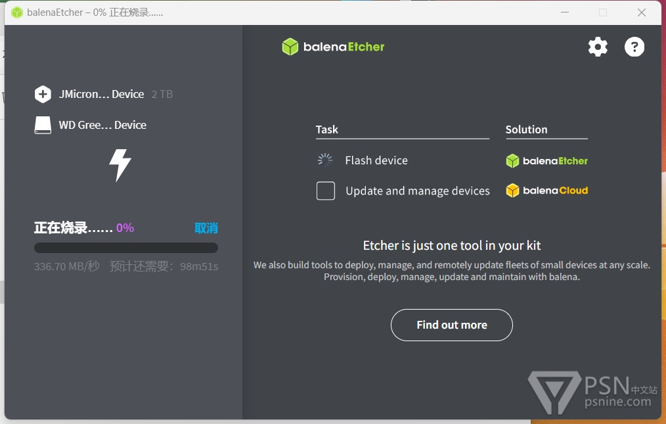
Task: Click the 98m51s remaining time estimate
Action: (x=199, y=267)
